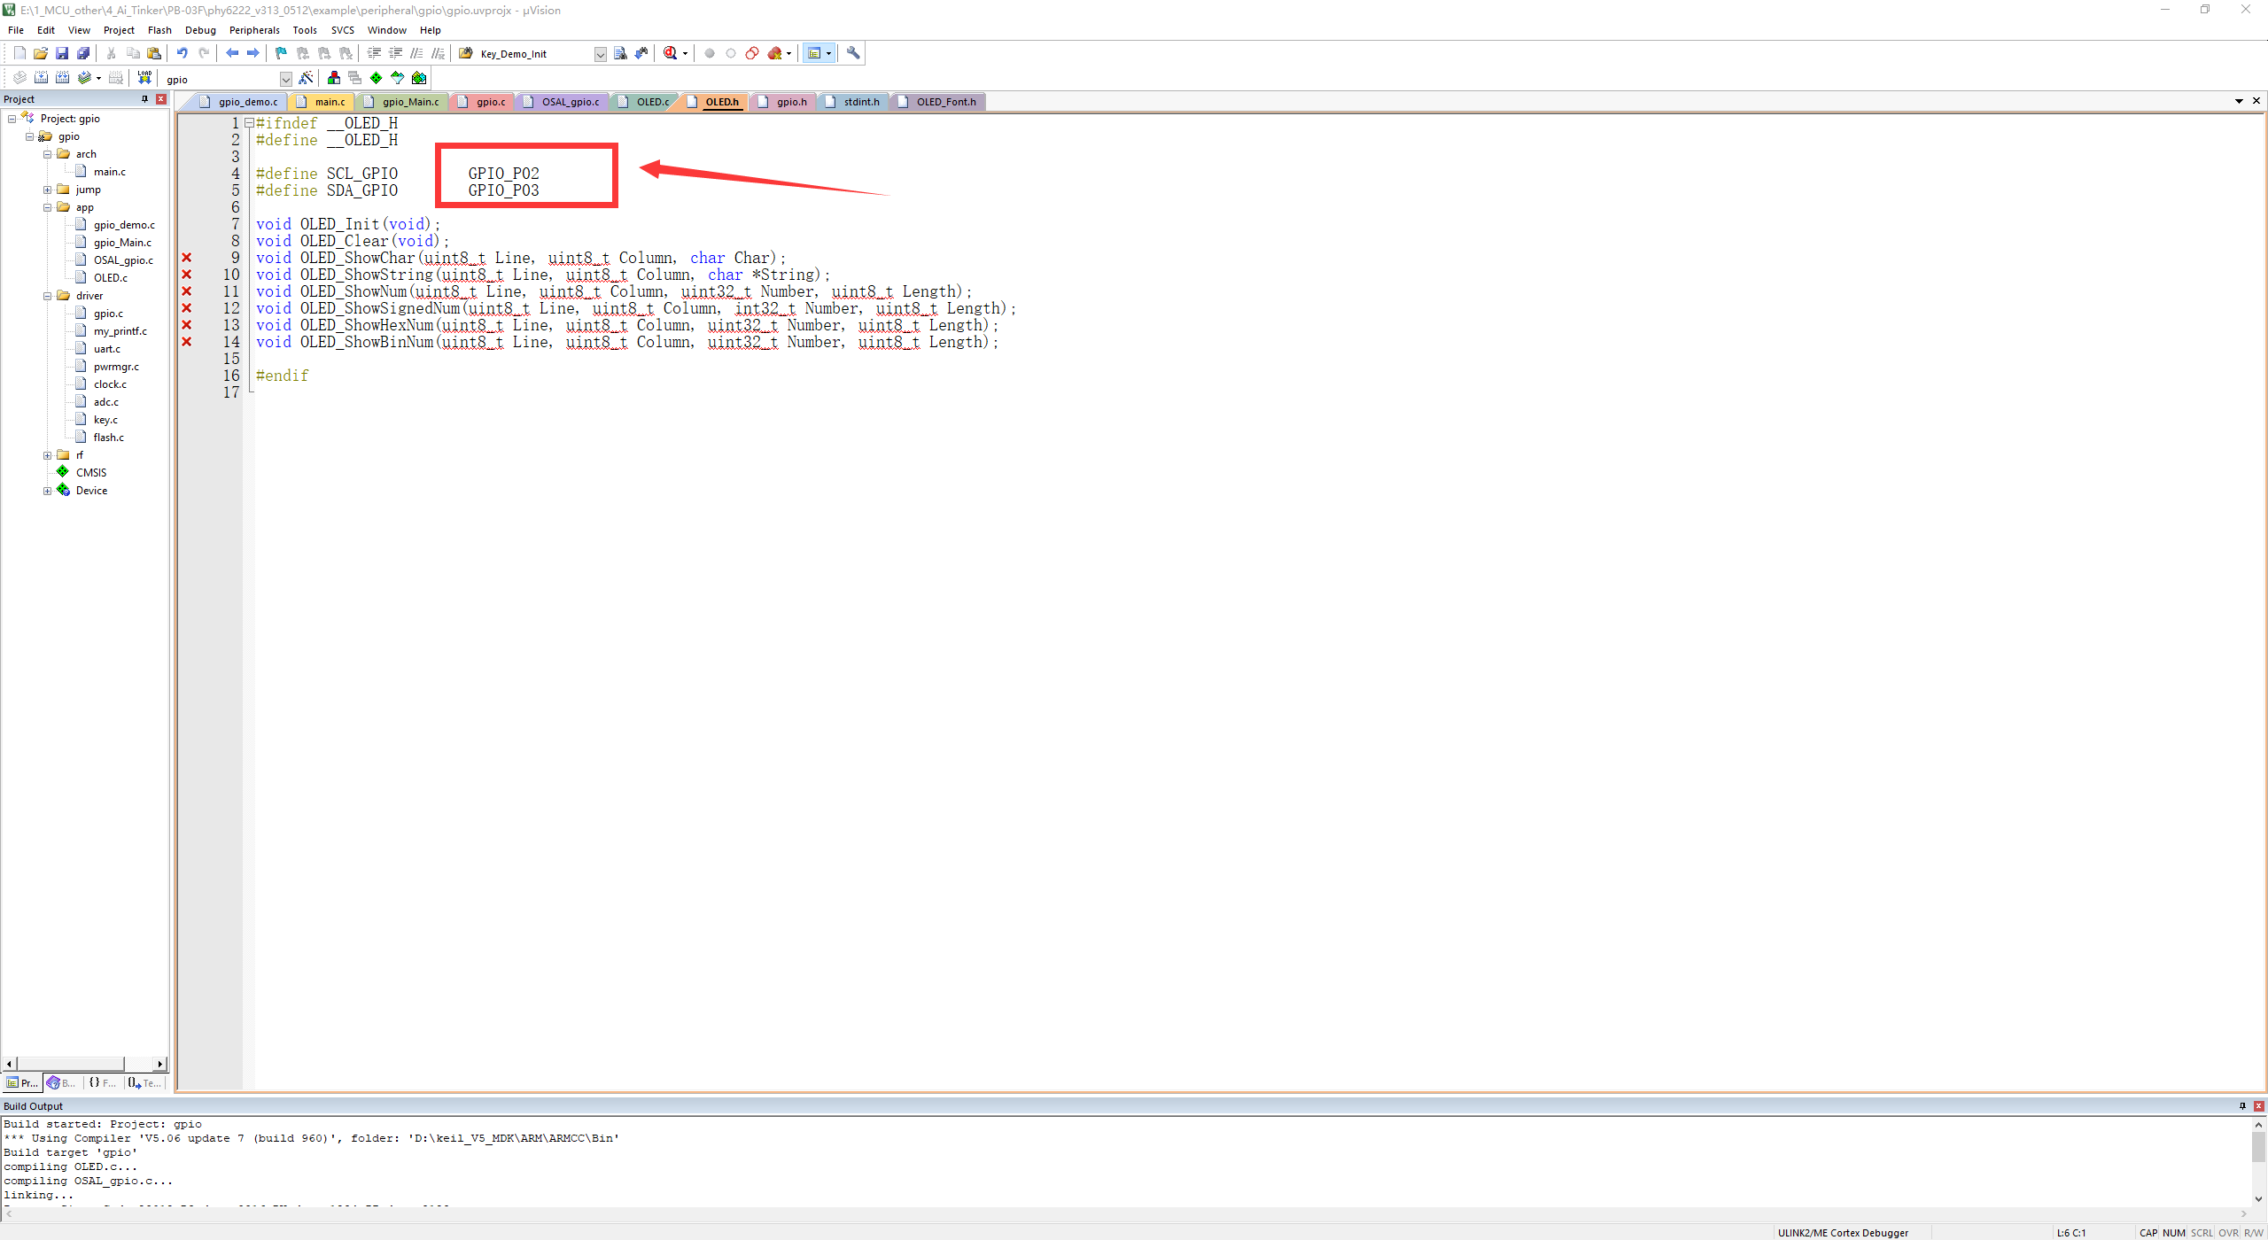Open the Debug menu

tap(200, 30)
